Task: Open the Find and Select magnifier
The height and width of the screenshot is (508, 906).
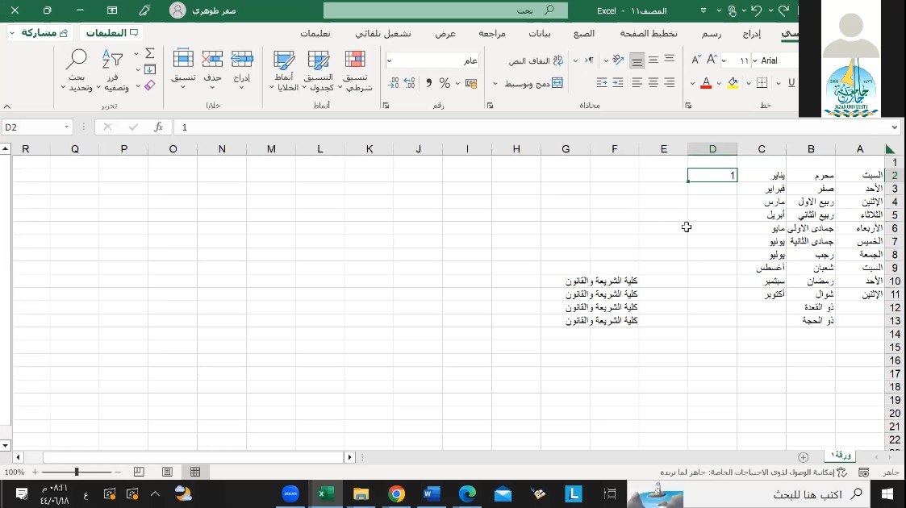Action: point(77,60)
